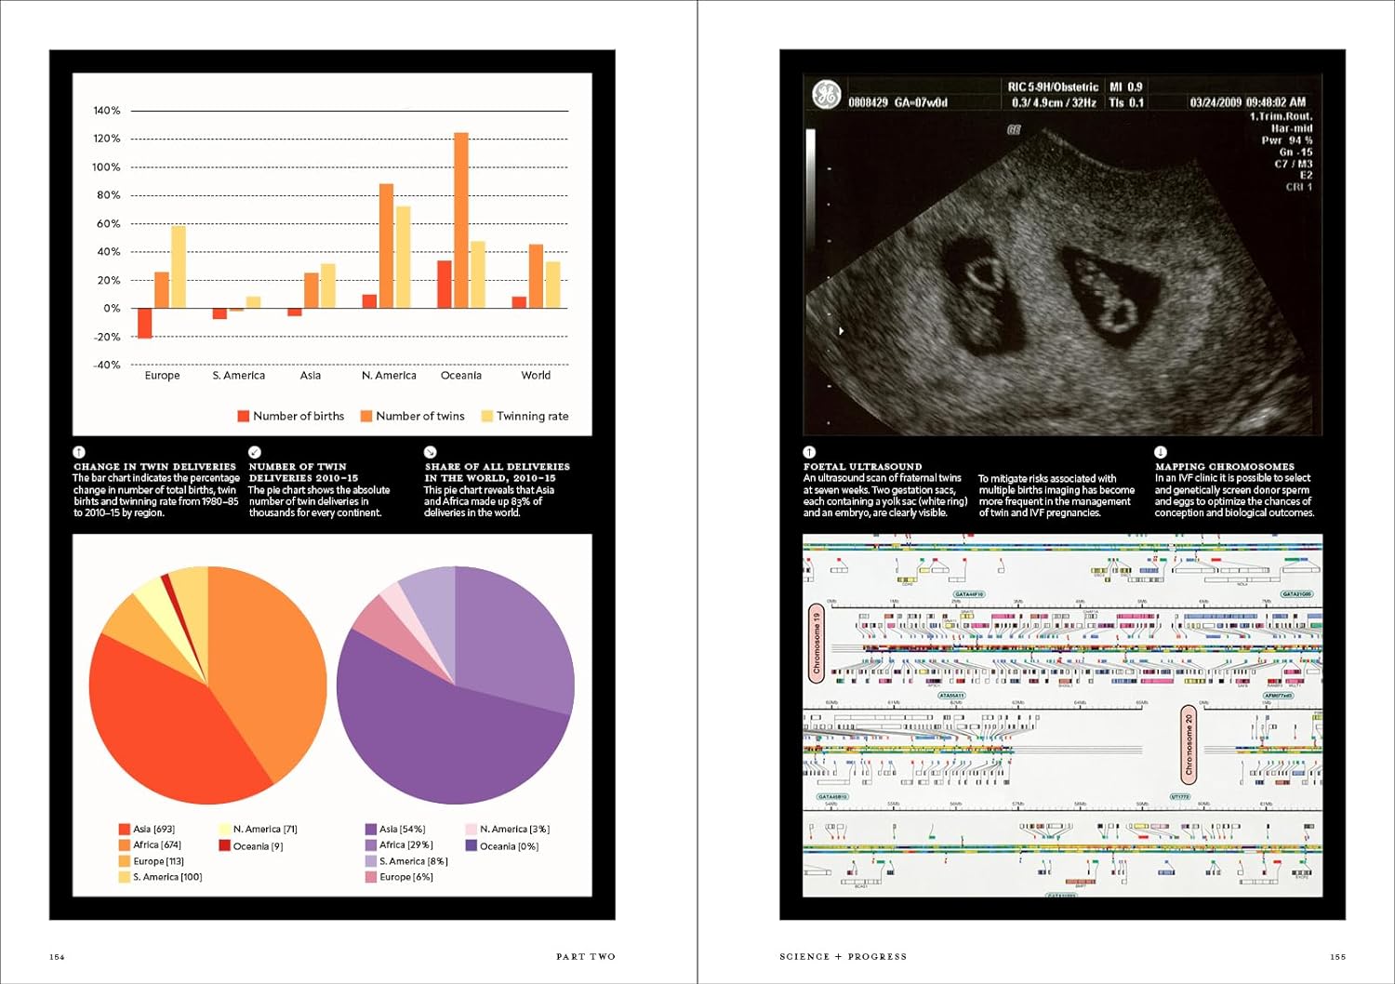The width and height of the screenshot is (1395, 984).
Task: Click the down-right arrow icon above Share of All Deliveries
Action: pyautogui.click(x=430, y=452)
